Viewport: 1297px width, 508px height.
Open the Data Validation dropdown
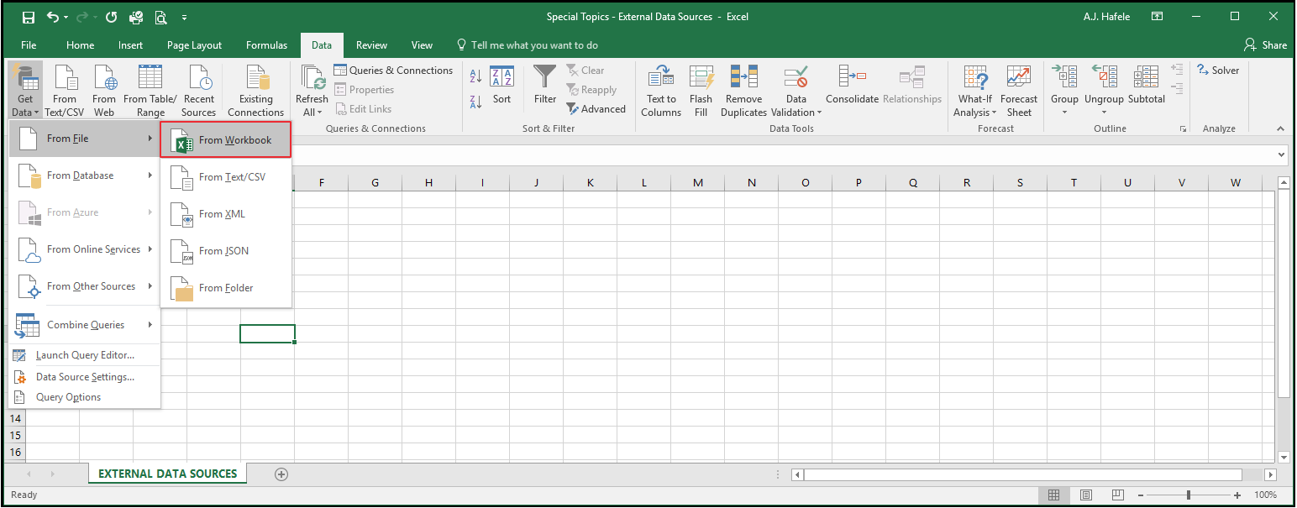point(796,92)
